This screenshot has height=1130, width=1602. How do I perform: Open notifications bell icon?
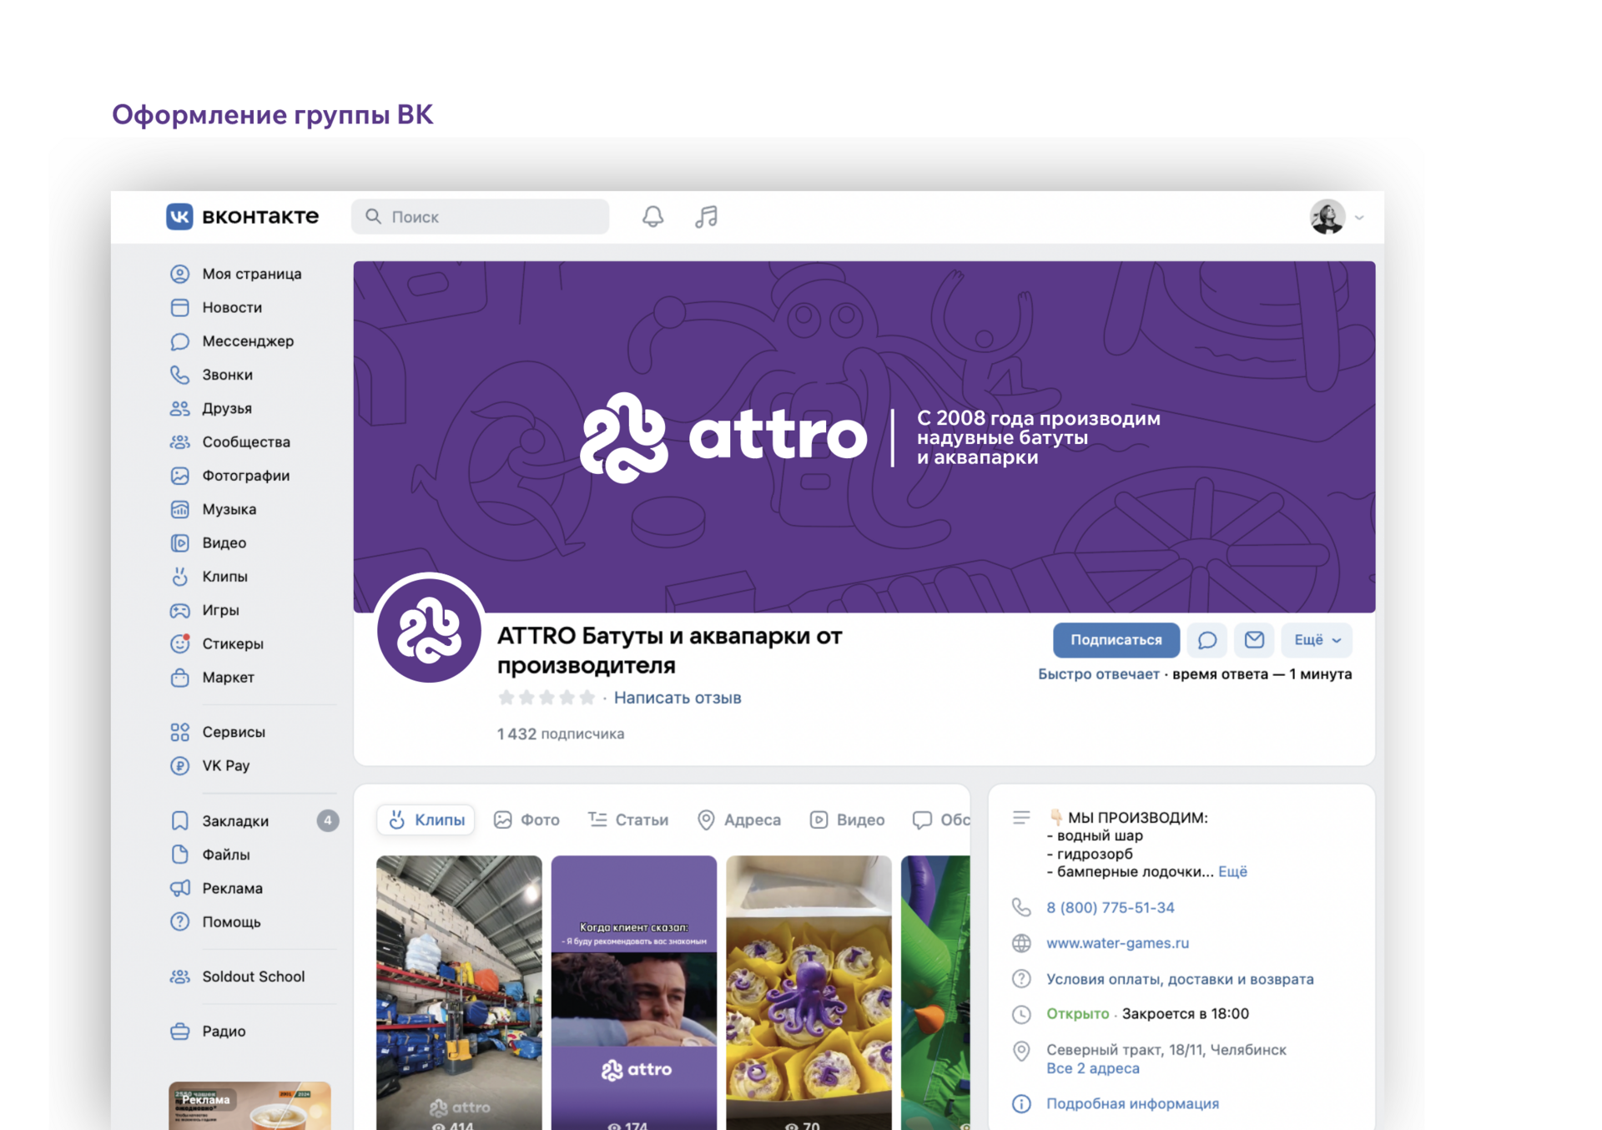click(x=652, y=217)
